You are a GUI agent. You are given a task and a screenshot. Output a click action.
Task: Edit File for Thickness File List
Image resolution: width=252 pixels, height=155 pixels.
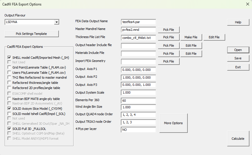point(214,37)
